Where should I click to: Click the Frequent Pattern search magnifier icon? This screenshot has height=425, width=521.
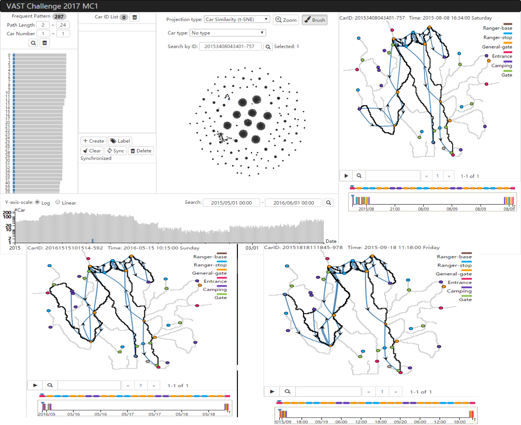tap(33, 43)
